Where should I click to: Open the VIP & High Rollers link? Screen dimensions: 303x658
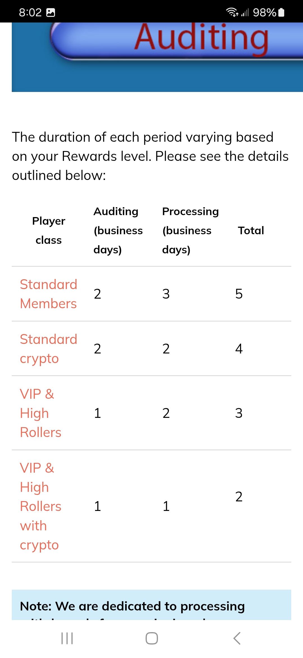coord(40,413)
